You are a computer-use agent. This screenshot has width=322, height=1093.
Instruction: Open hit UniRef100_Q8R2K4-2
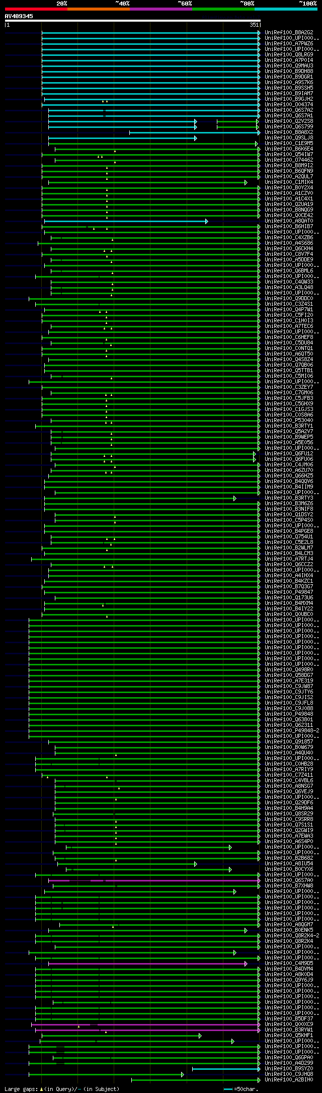[292, 936]
